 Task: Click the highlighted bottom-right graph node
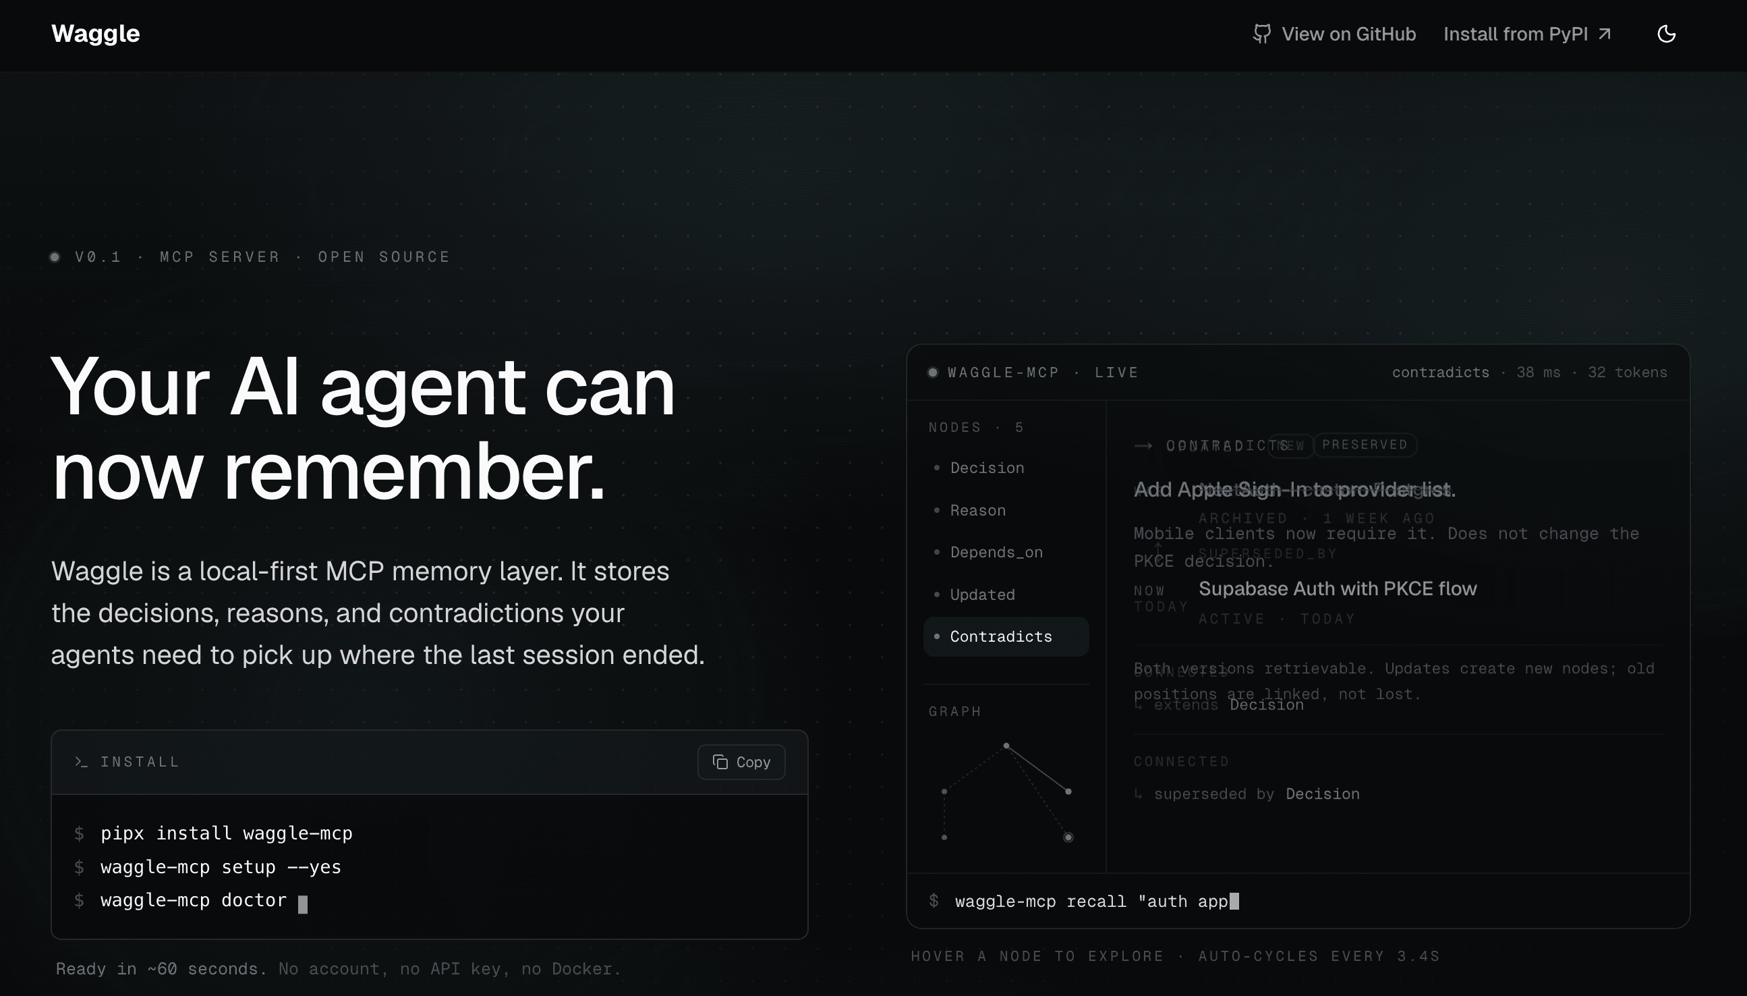click(1068, 837)
